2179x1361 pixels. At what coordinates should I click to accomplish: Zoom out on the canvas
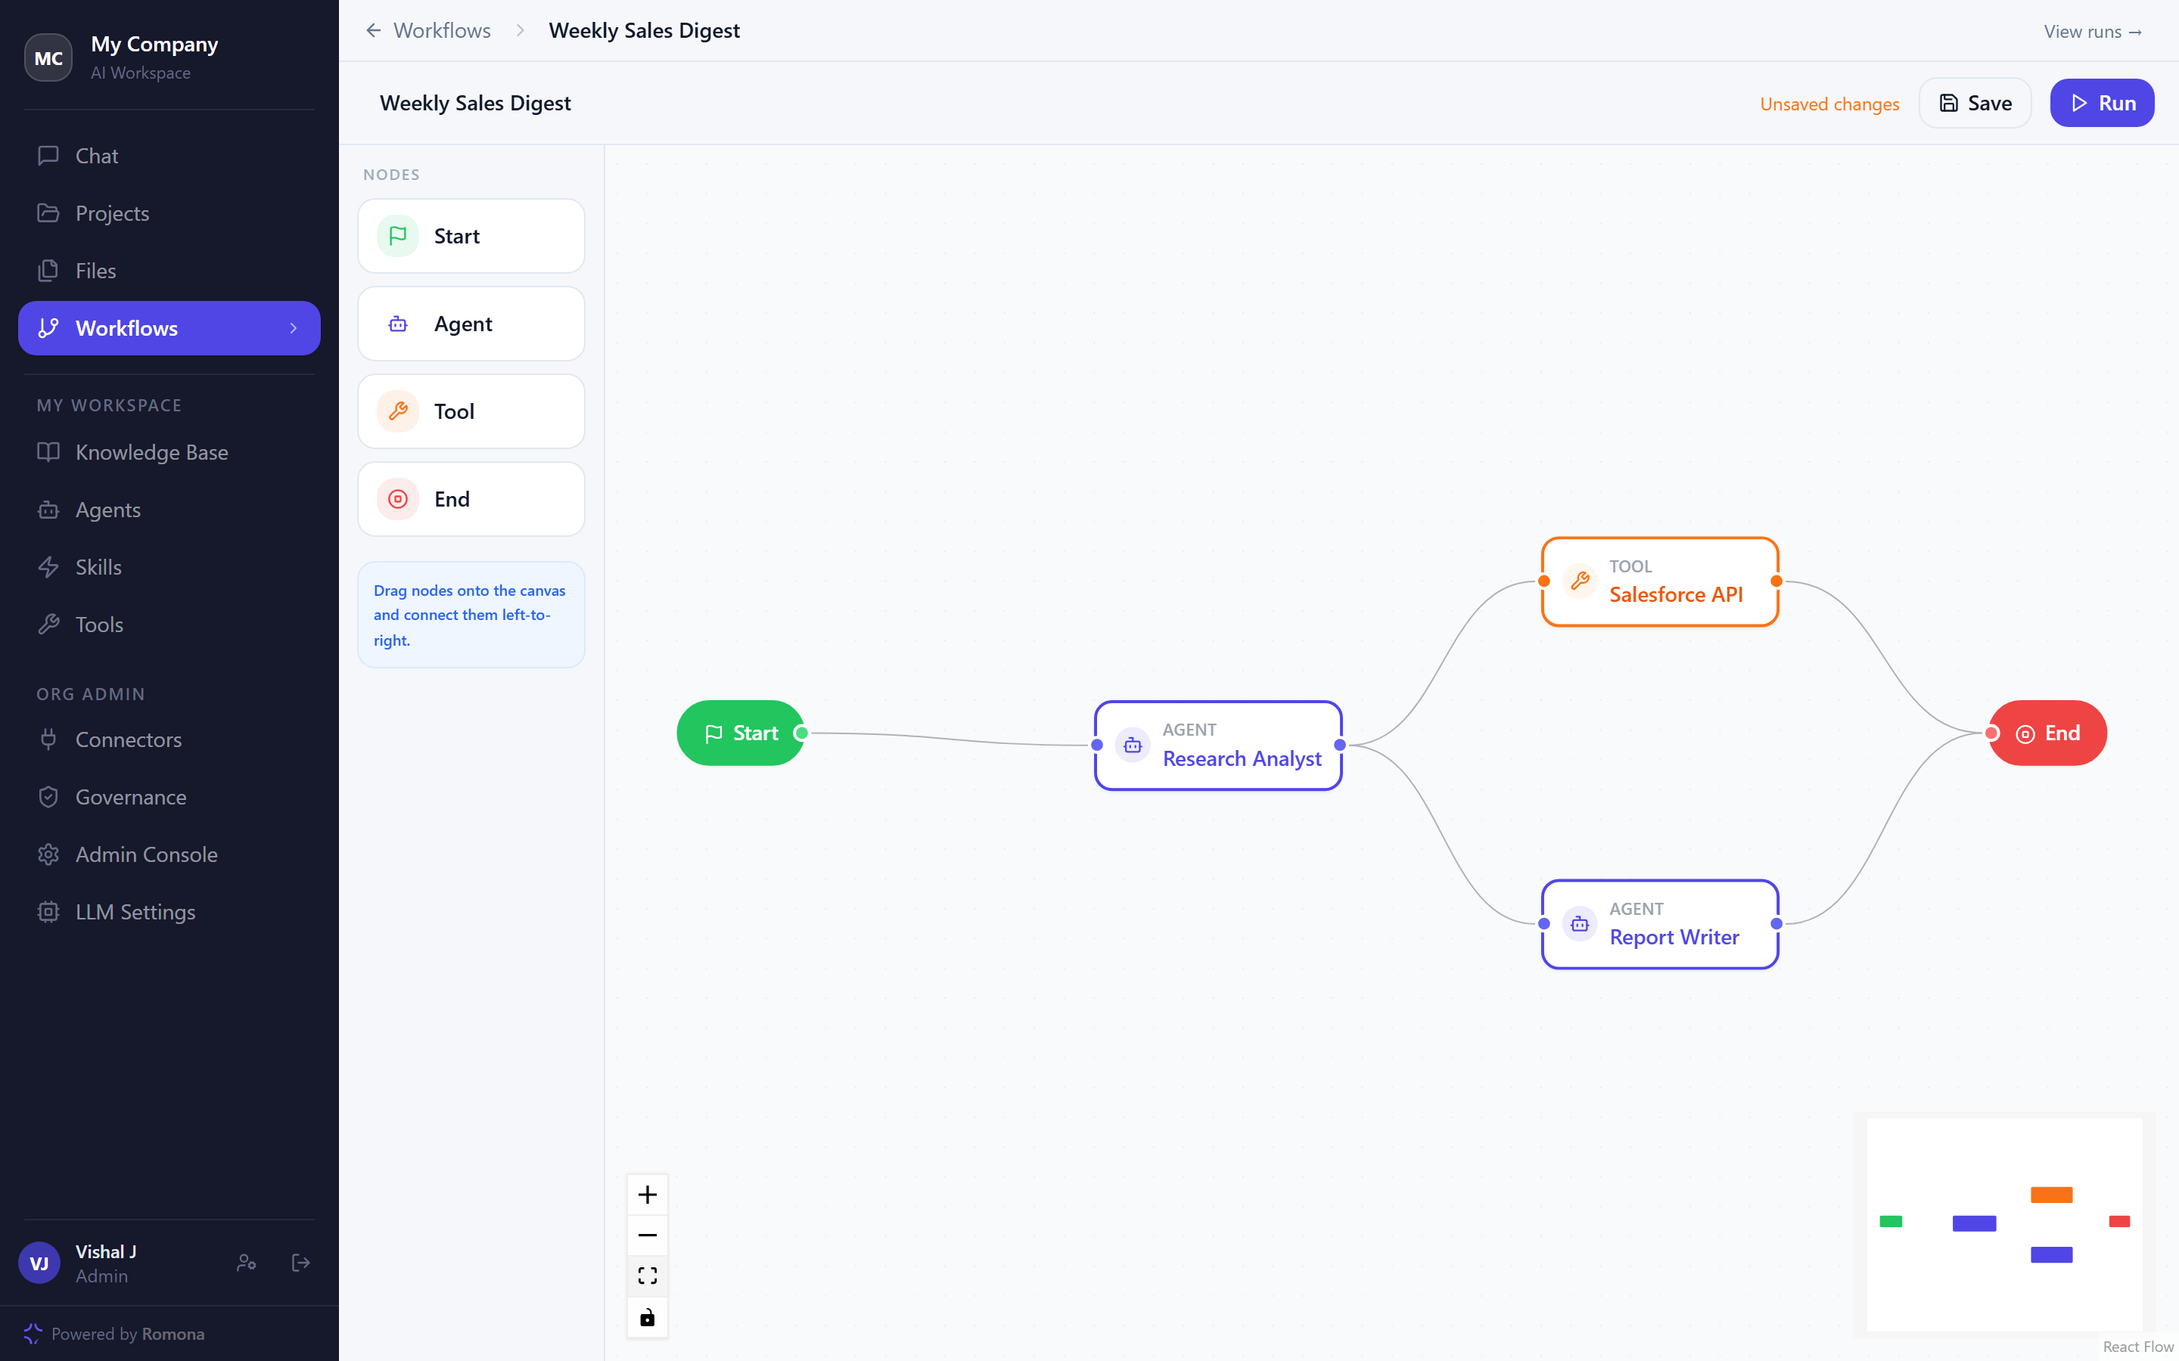(x=648, y=1236)
